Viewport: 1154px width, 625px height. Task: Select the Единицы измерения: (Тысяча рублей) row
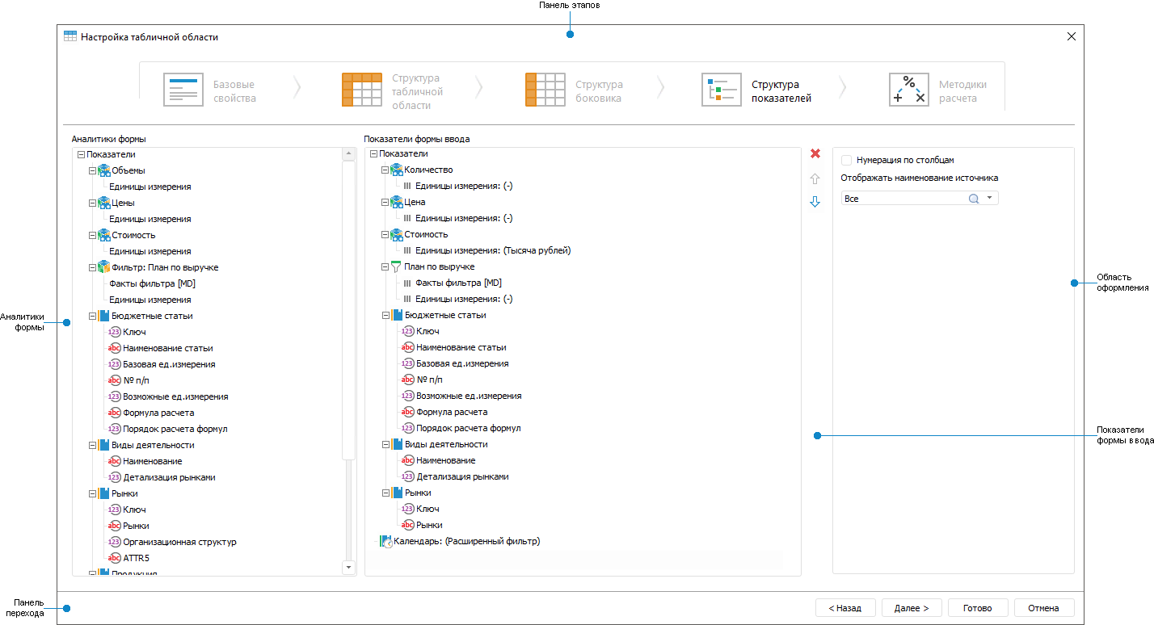tap(493, 250)
